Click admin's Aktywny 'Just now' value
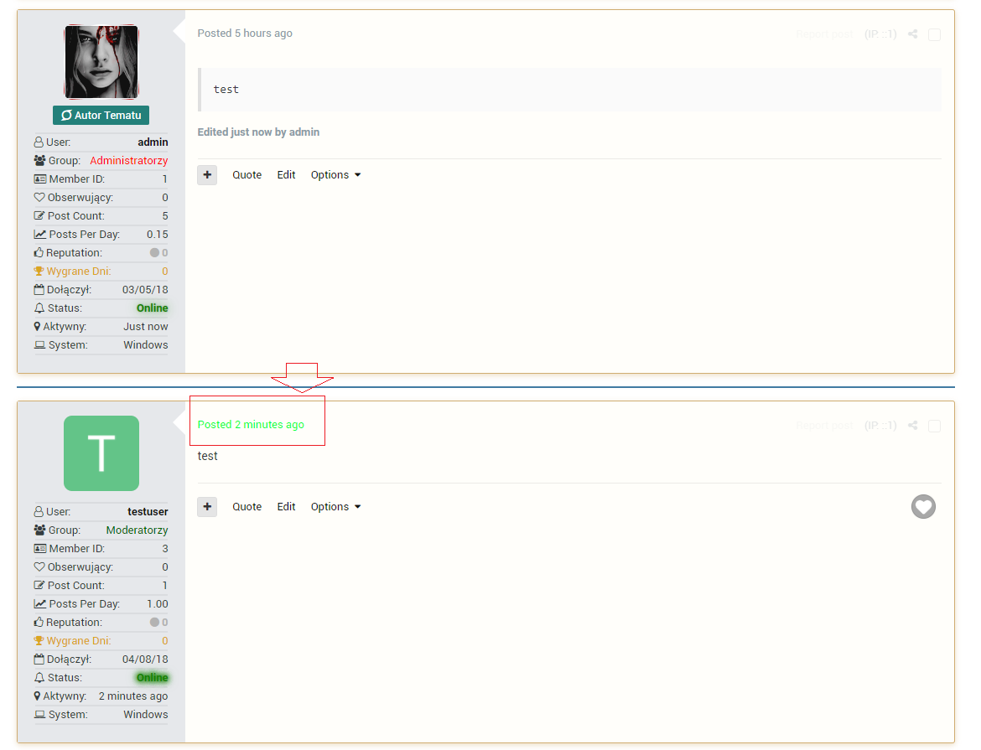981x750 pixels. coord(146,327)
